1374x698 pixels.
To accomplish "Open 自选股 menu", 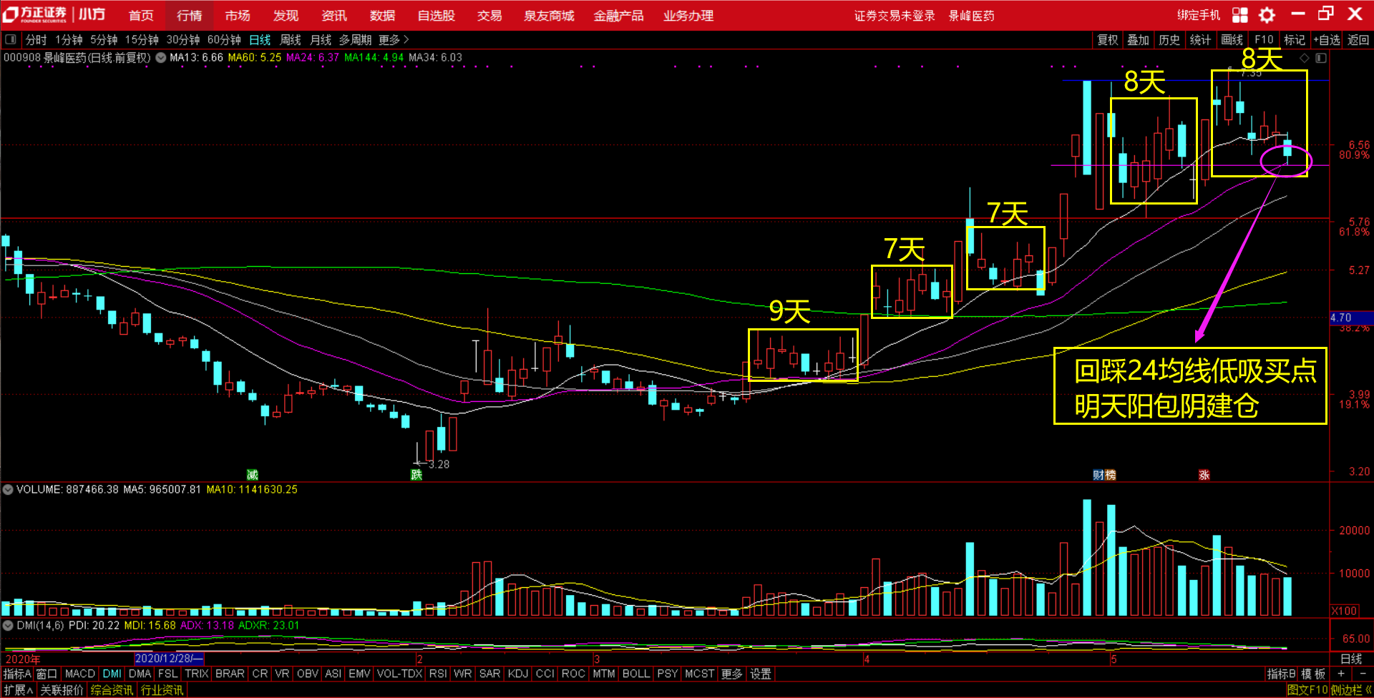I will (x=437, y=15).
